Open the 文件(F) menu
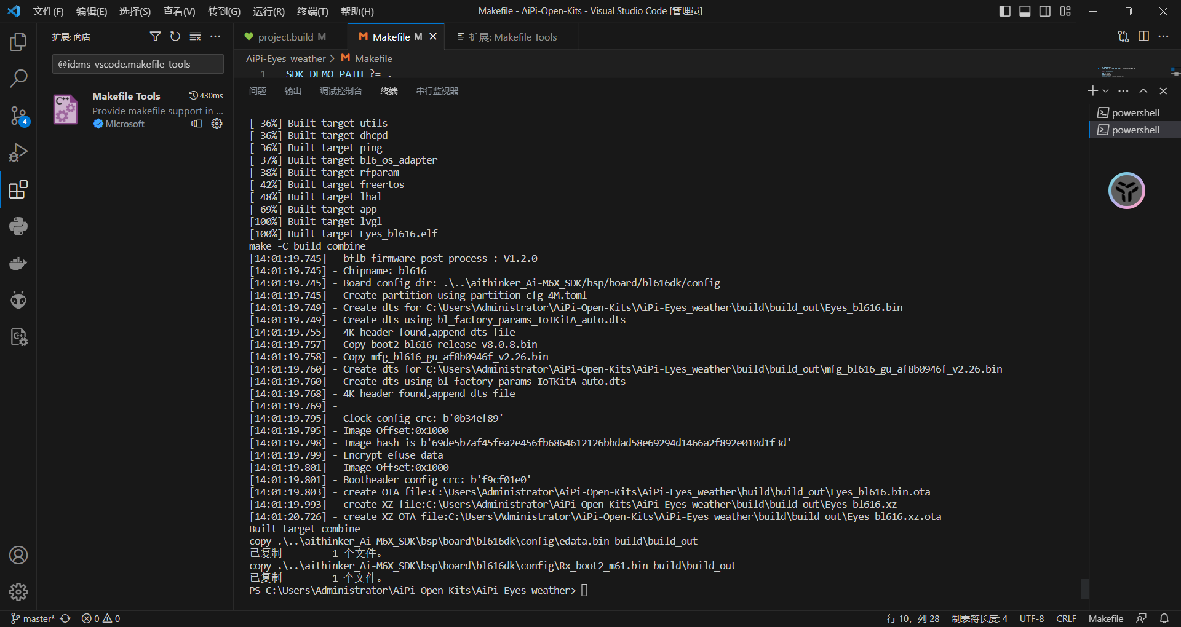Viewport: 1181px width, 627px height. [x=48, y=11]
